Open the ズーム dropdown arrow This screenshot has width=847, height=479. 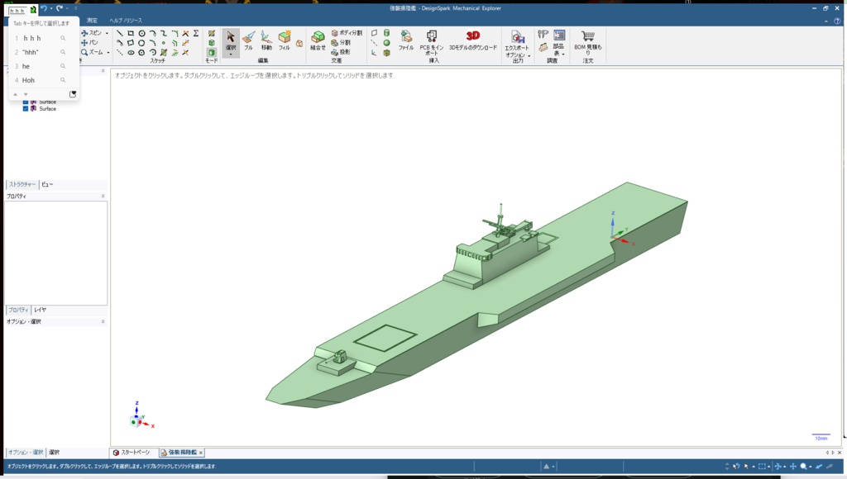tap(108, 53)
